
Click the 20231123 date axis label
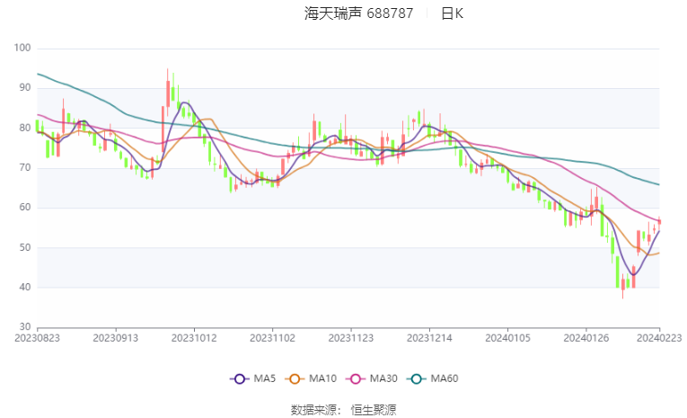(x=351, y=338)
